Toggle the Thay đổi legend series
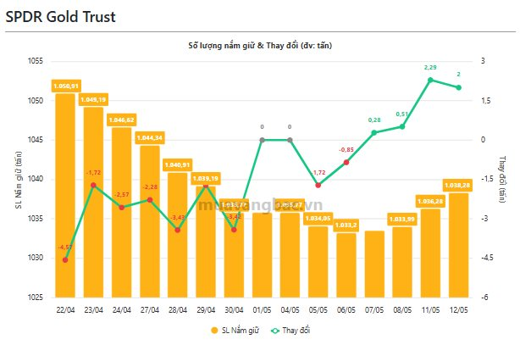Image resolution: width=520 pixels, height=345 pixels. pos(290,331)
